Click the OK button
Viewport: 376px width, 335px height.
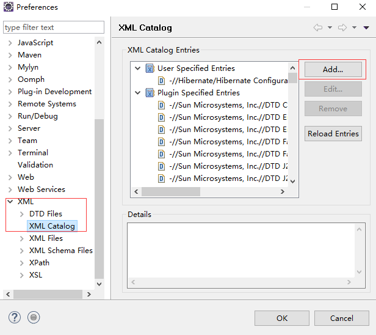(282, 318)
